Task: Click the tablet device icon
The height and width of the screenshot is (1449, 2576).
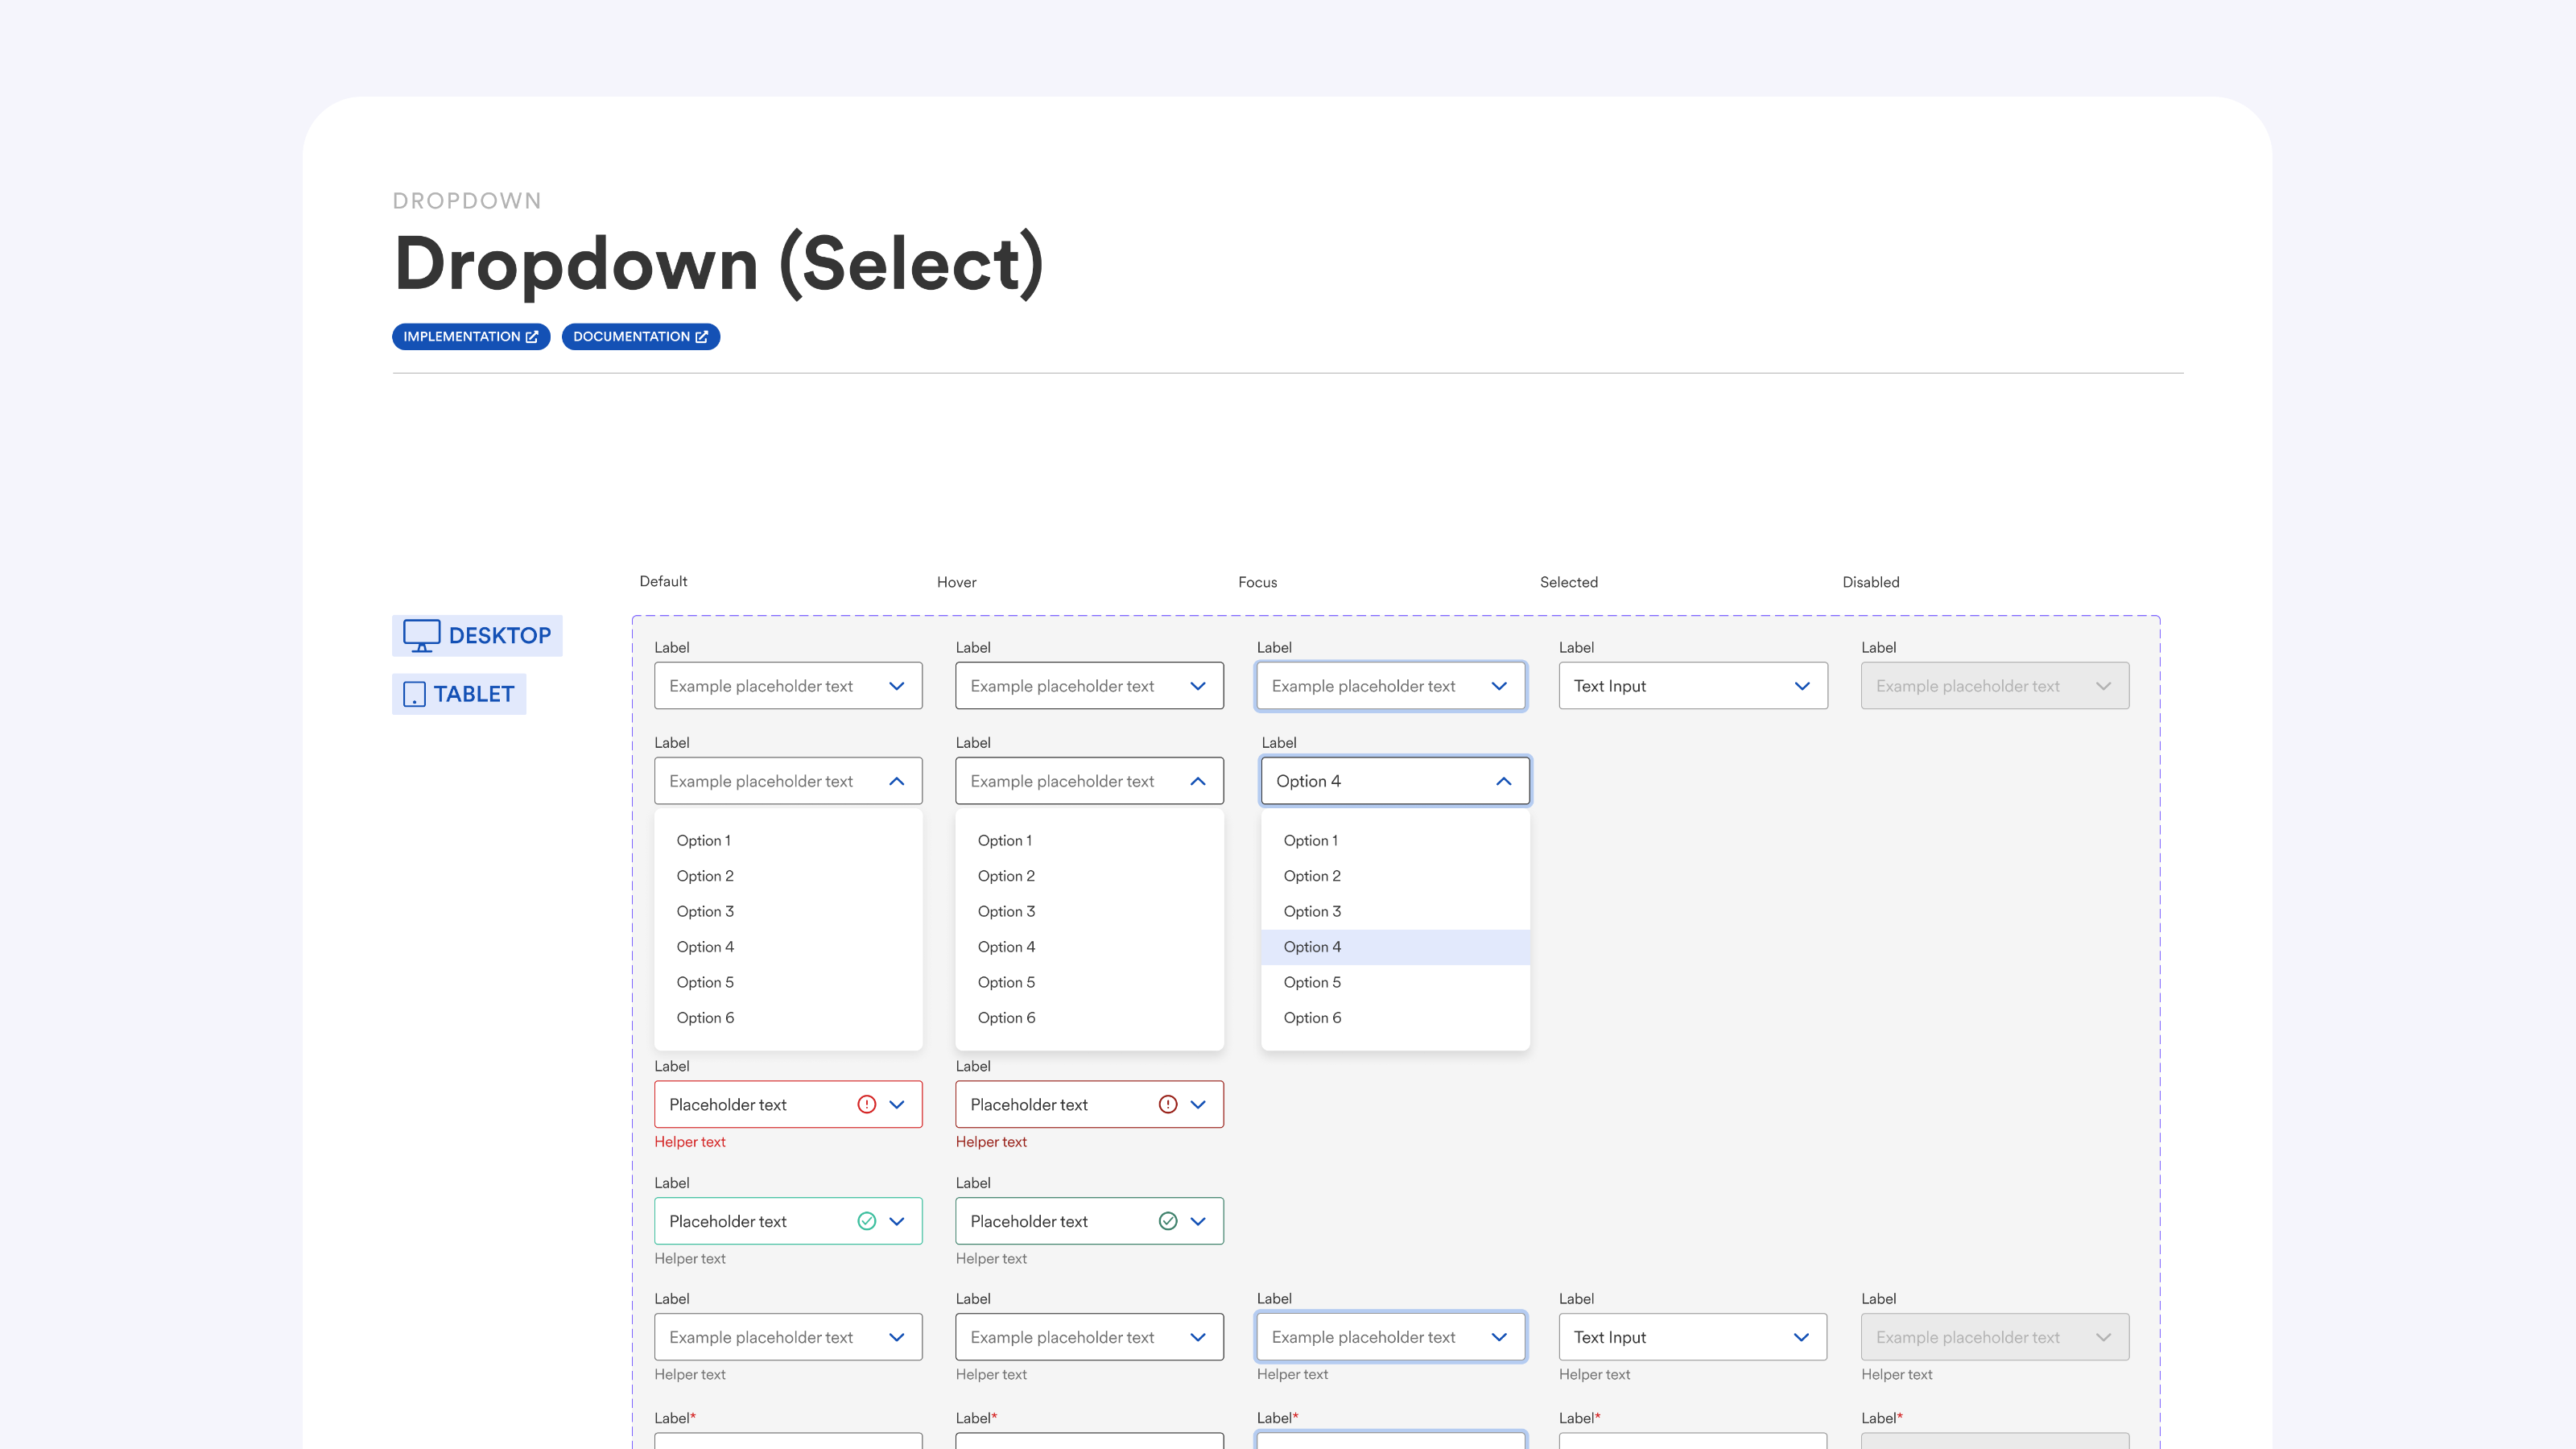Action: click(x=414, y=694)
